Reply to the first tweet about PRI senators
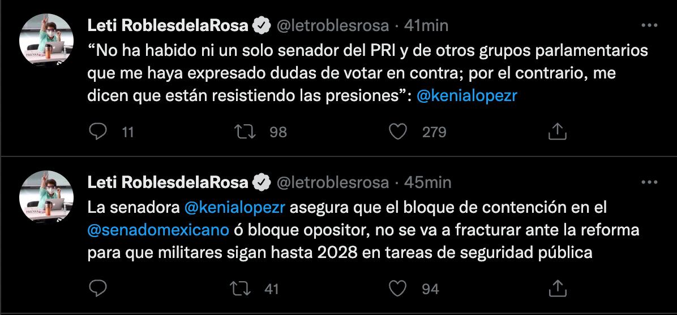This screenshot has width=677, height=315. point(98,132)
